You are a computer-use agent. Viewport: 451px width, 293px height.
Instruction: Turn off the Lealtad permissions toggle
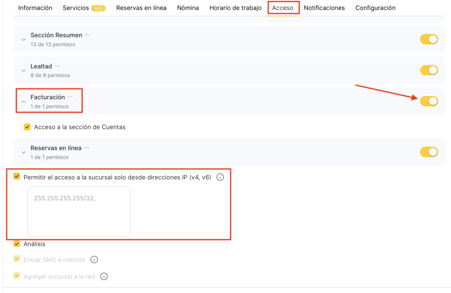[x=429, y=70]
